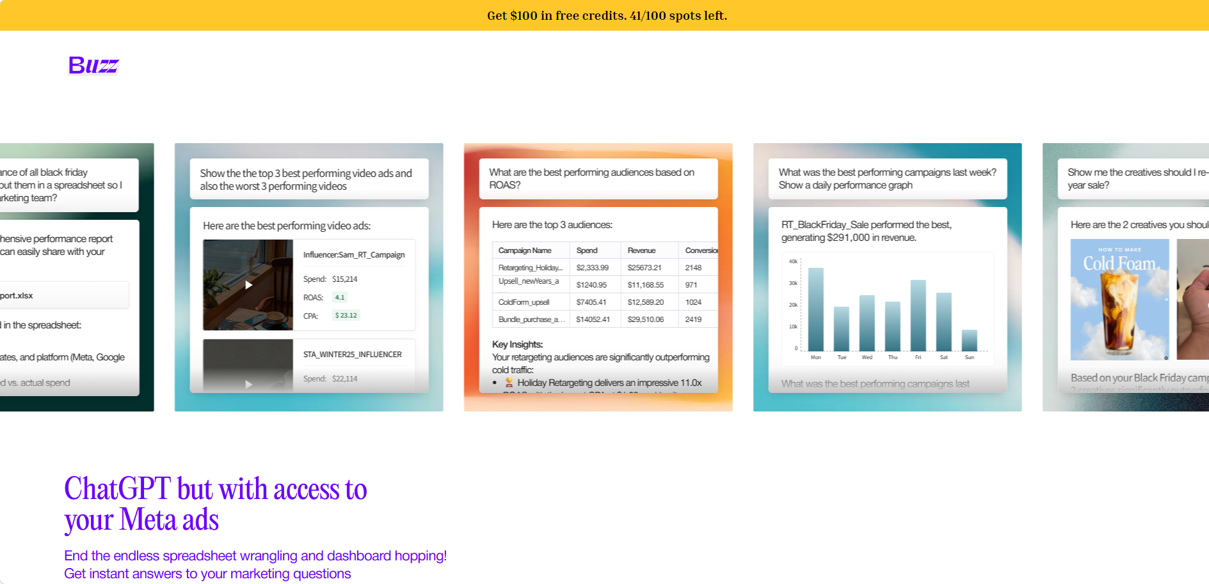Image resolution: width=1209 pixels, height=584 pixels.
Task: Click the Wed bar in the daily chart
Action: click(x=867, y=323)
